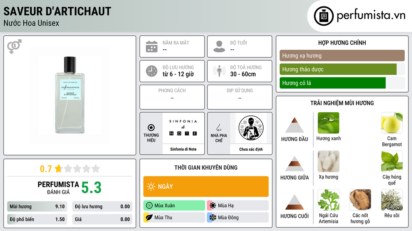Screen dimensions: 412x231
Task: Select the Các nốt hương gỗ image
Action: coord(360,200)
